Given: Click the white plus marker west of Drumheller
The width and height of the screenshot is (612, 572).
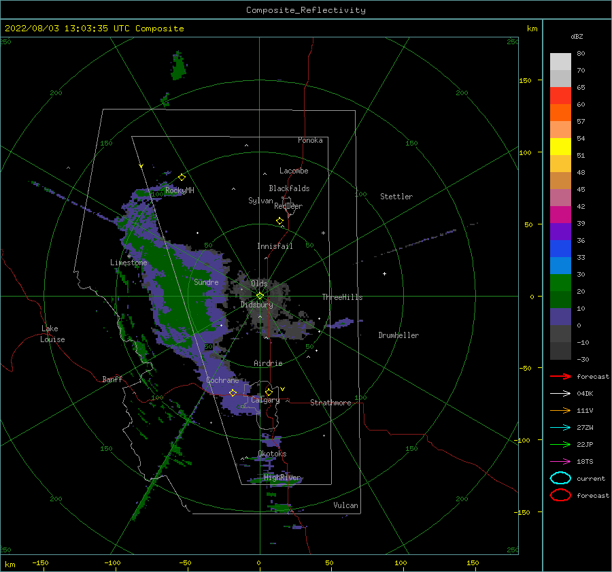Looking at the screenshot, I should coord(384,273).
